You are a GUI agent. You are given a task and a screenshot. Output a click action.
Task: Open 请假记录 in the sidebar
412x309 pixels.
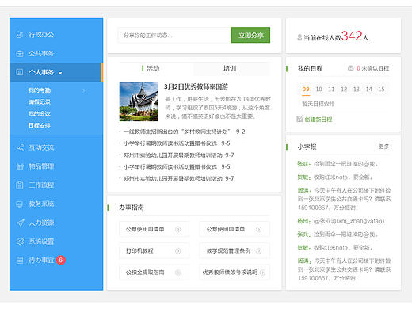click(x=40, y=102)
